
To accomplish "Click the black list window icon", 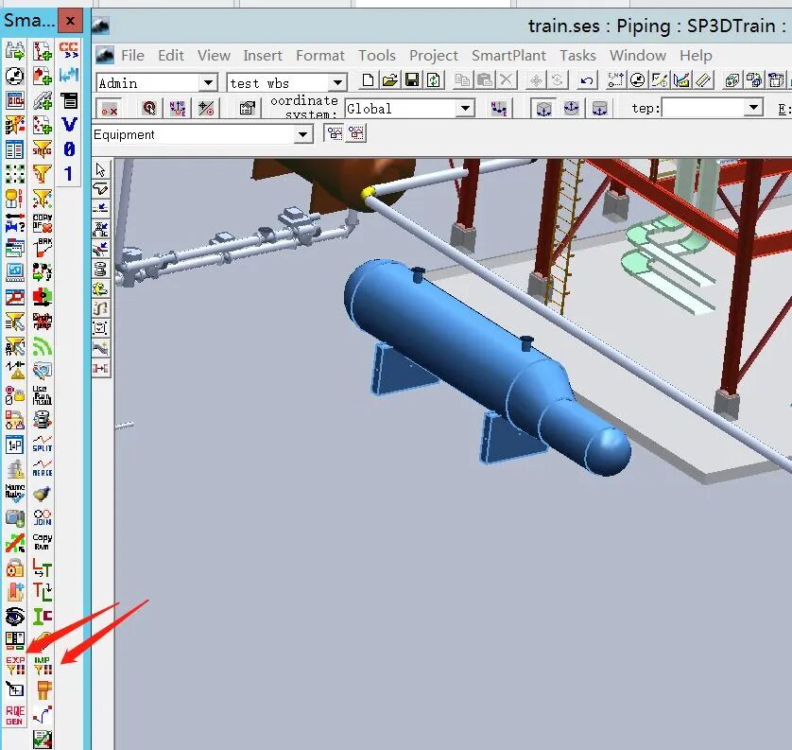I will (69, 100).
